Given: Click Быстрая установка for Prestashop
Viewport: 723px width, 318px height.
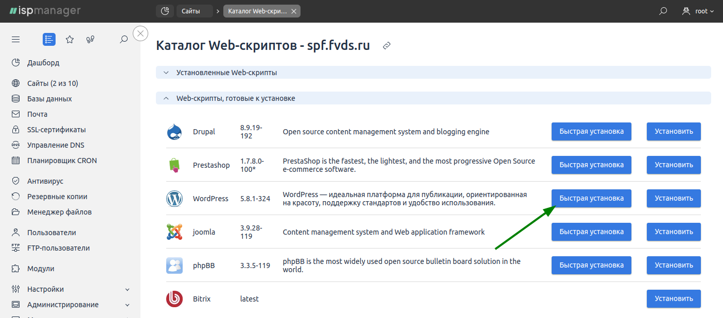Looking at the screenshot, I should pyautogui.click(x=591, y=165).
